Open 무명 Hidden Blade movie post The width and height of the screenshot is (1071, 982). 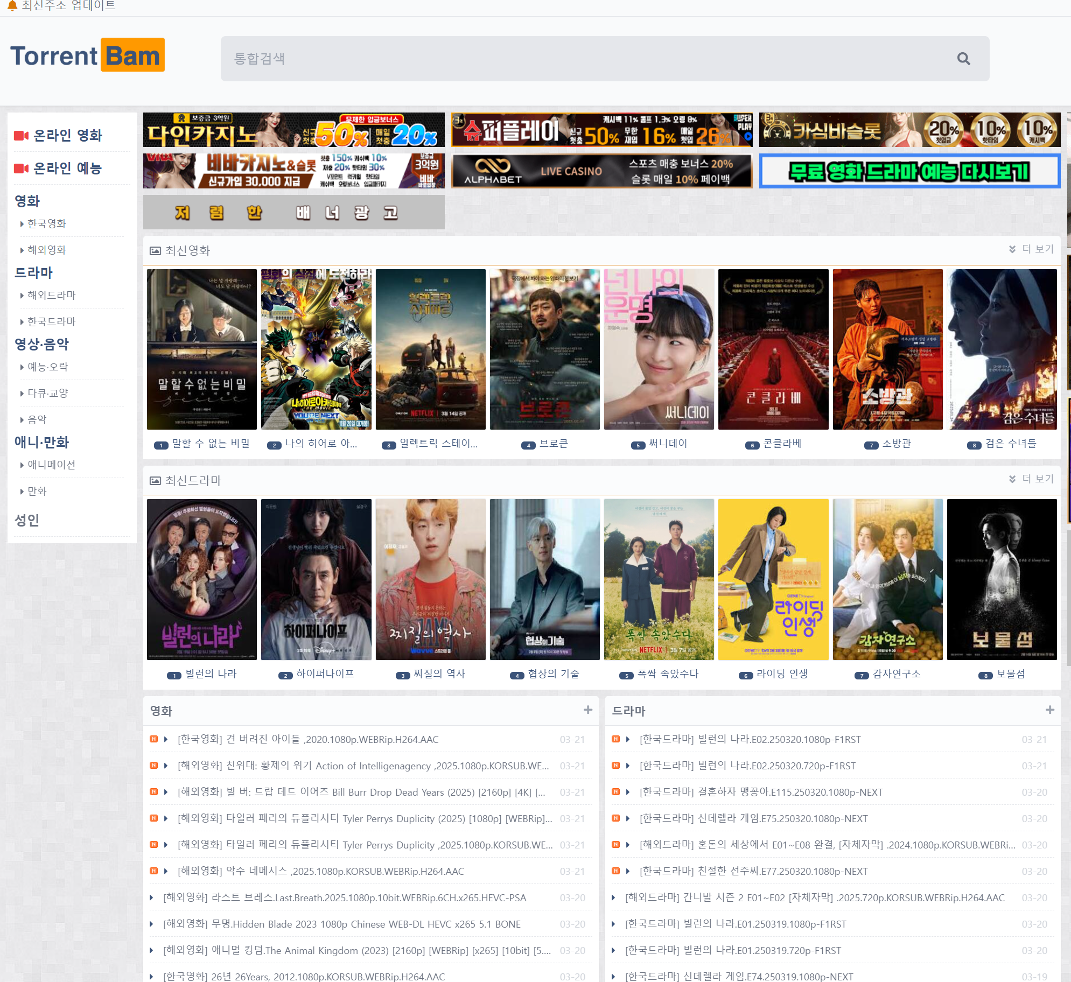342,924
